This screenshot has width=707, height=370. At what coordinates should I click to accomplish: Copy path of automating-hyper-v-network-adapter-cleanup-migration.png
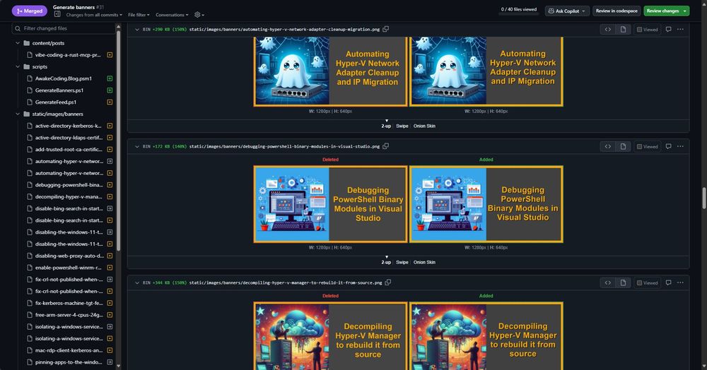tap(385, 29)
